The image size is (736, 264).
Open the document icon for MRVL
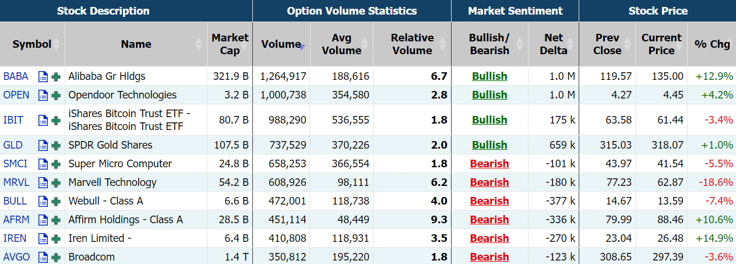coord(43,182)
